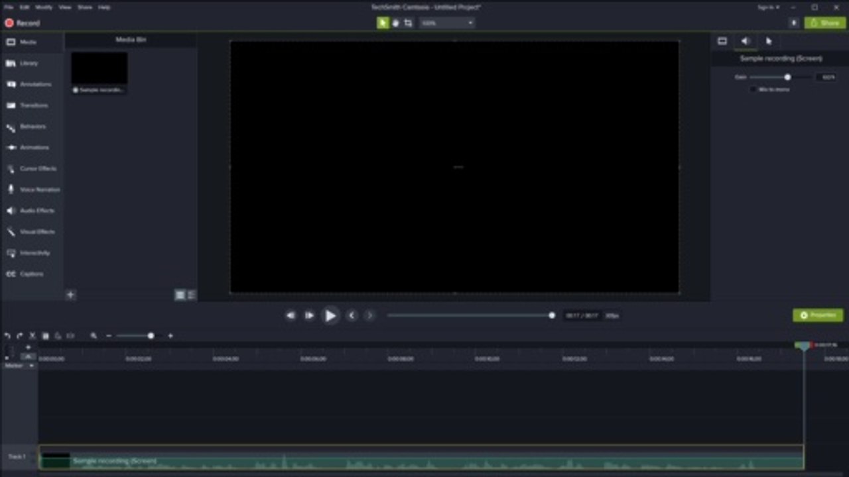Open the Share menu in menu bar
The height and width of the screenshot is (477, 849).
point(85,7)
